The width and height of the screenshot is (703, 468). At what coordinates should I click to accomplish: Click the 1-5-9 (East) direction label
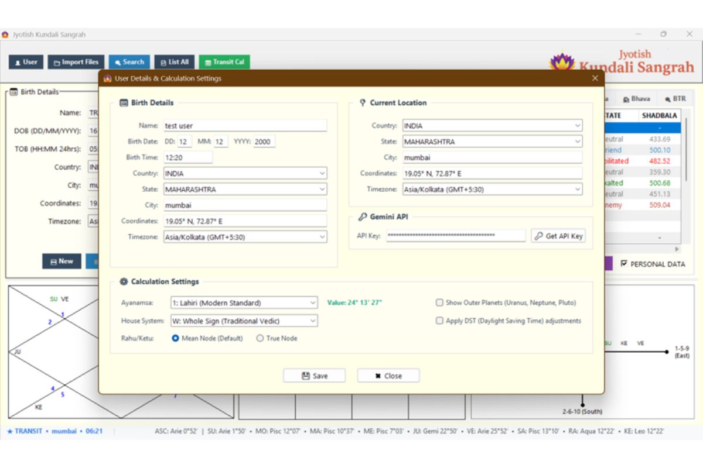click(x=682, y=352)
